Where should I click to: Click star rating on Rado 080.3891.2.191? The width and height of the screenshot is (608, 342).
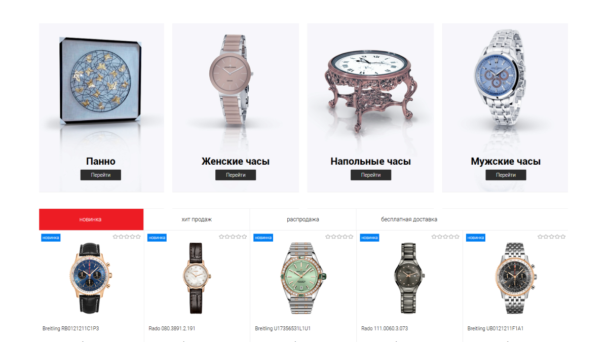tap(233, 237)
